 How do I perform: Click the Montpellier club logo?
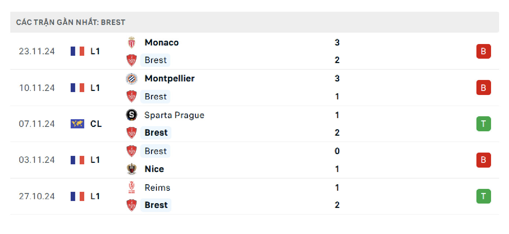(x=131, y=78)
